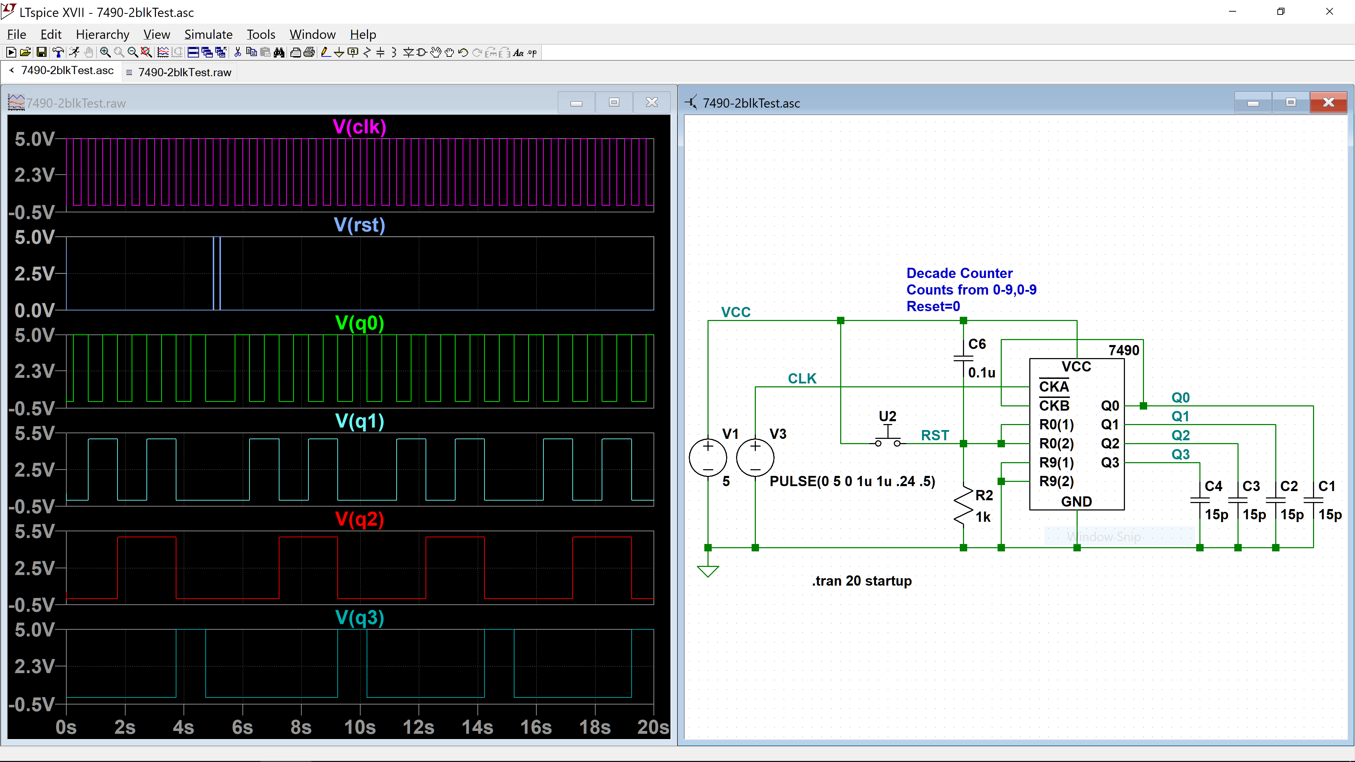Image resolution: width=1355 pixels, height=762 pixels.
Task: Select the Label Net tool
Action: [x=353, y=53]
